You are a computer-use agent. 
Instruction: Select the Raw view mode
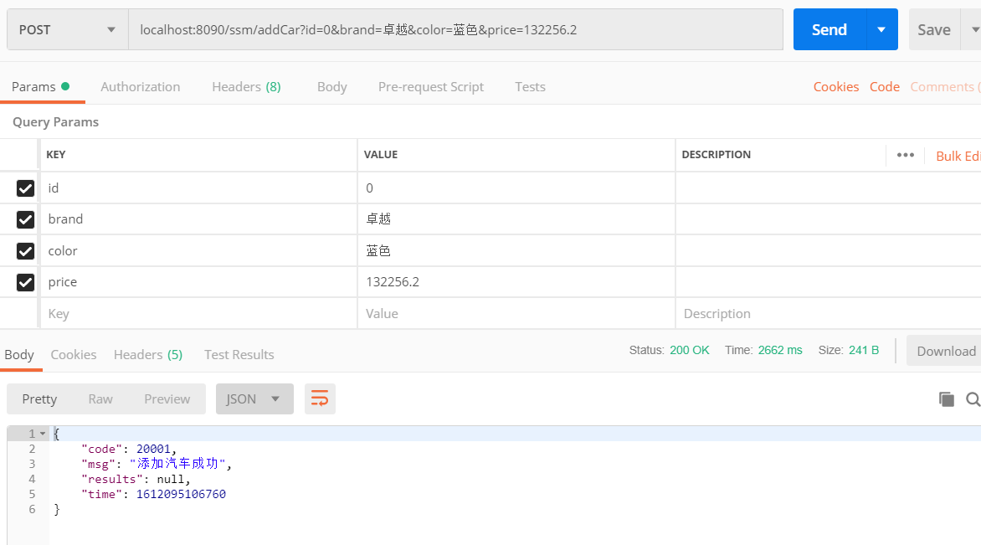tap(100, 398)
